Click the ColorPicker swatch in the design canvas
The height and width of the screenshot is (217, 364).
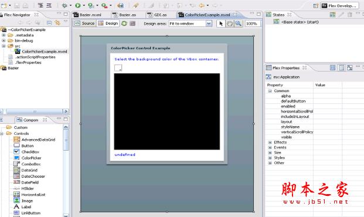pos(118,67)
